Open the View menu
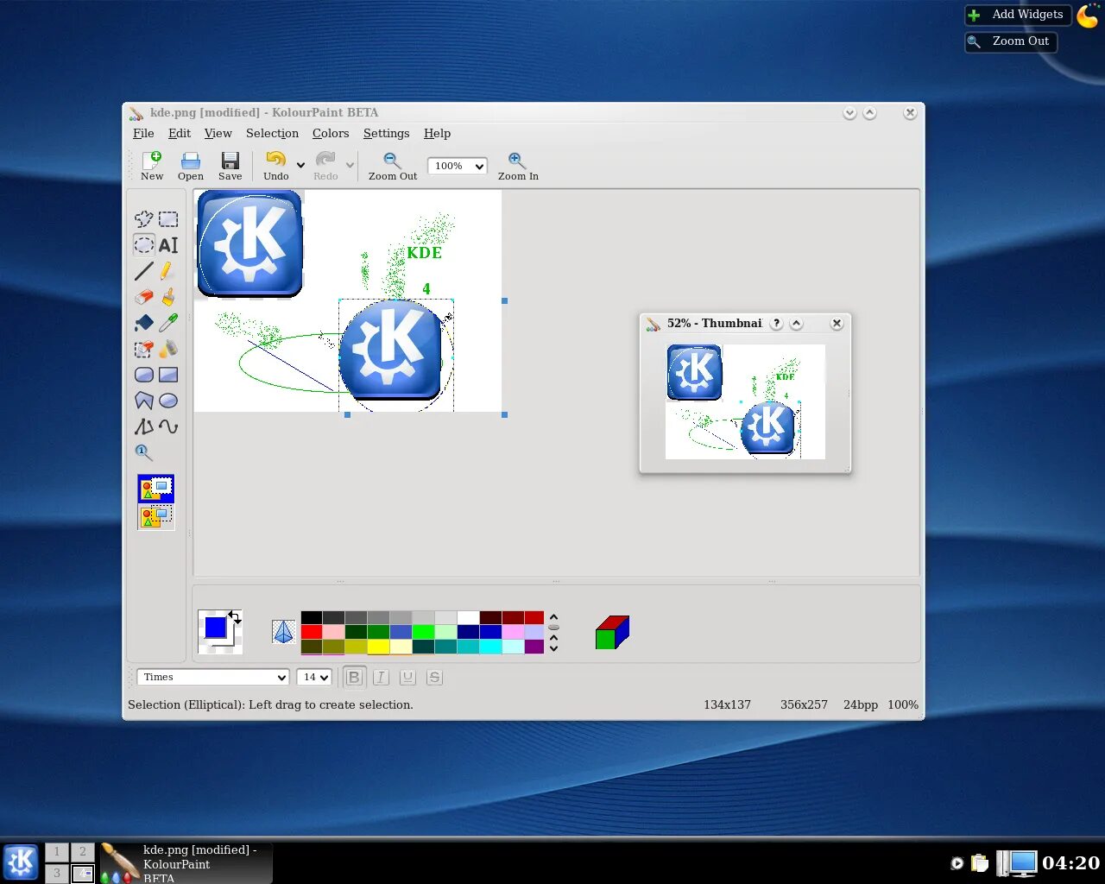Viewport: 1105px width, 884px height. 218,133
